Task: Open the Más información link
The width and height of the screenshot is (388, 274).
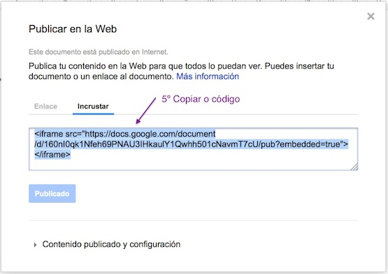Action: tap(208, 76)
